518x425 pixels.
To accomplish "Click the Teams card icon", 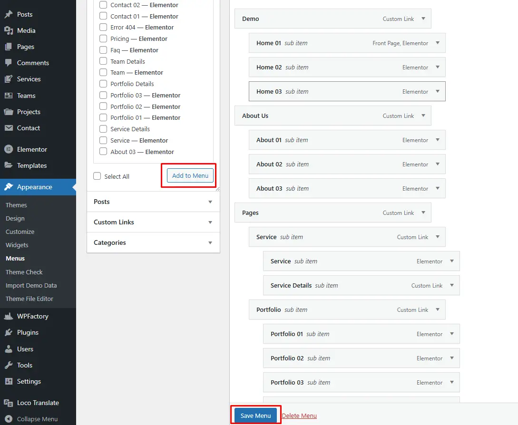I will [x=9, y=96].
